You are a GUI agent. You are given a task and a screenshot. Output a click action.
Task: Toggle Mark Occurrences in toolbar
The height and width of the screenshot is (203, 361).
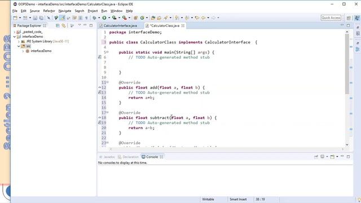pos(63,17)
